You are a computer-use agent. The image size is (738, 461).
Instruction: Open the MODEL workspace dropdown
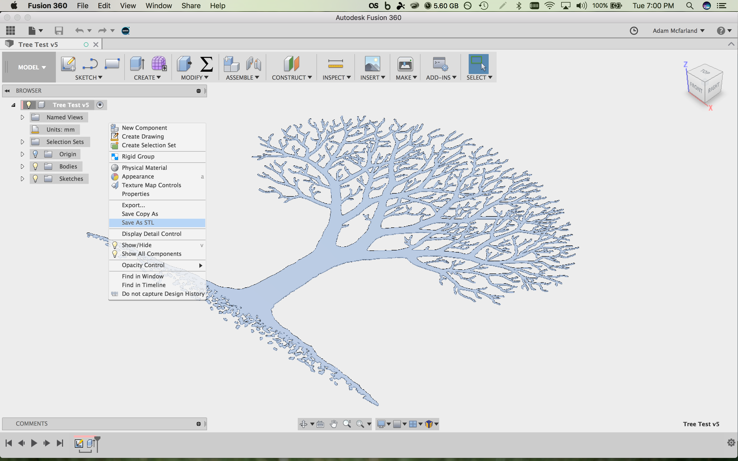[28, 67]
